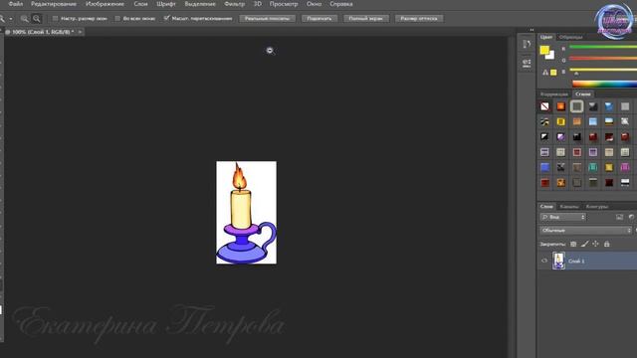Viewport: 637px width, 358px height.
Task: Apply the glowing orange style swatch
Action: (x=560, y=106)
